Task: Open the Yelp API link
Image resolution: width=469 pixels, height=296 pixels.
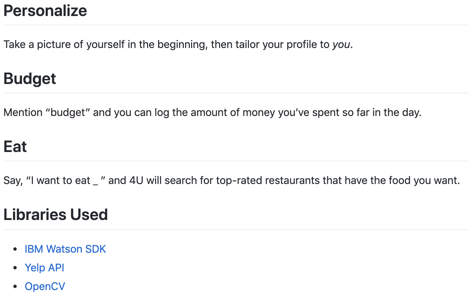Action: point(44,268)
